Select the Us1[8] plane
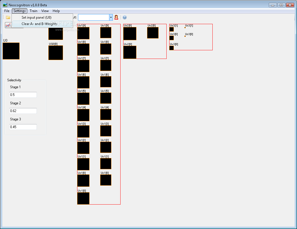 (83, 49)
